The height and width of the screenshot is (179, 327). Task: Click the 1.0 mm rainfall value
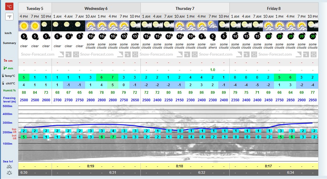(213, 70)
